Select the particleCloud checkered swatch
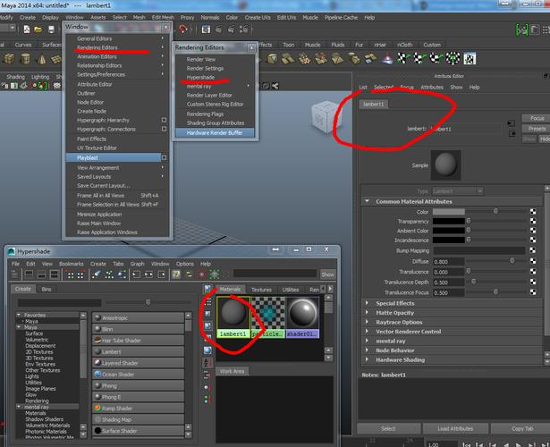This screenshot has height=447, width=550. pyautogui.click(x=268, y=317)
